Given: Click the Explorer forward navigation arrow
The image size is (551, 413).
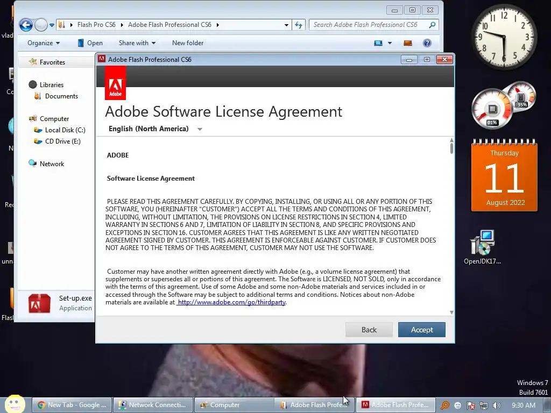Looking at the screenshot, I should tap(41, 25).
